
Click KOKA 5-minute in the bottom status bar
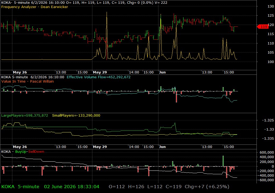pyautogui.click(x=20, y=187)
